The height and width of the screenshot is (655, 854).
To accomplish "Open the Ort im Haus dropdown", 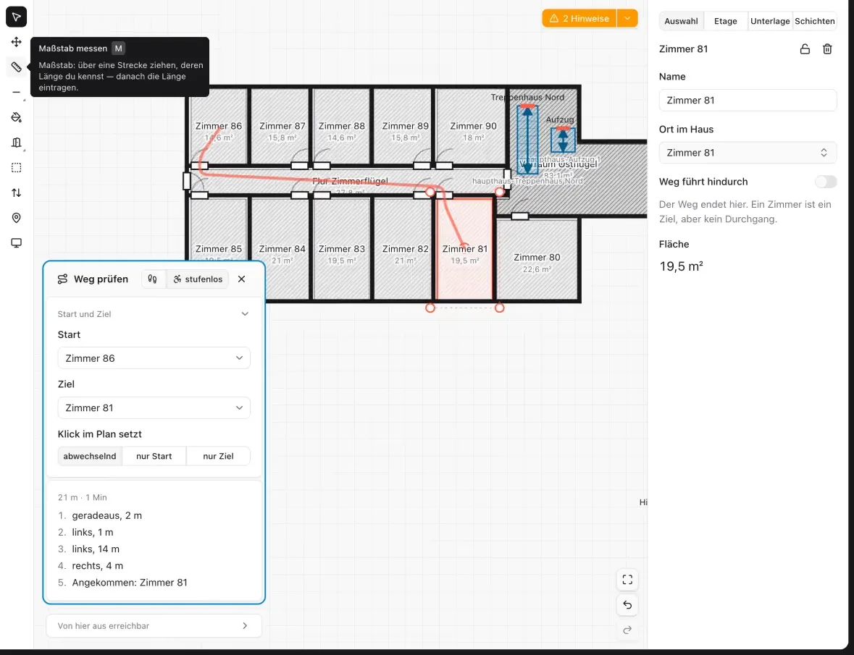I will [x=748, y=153].
